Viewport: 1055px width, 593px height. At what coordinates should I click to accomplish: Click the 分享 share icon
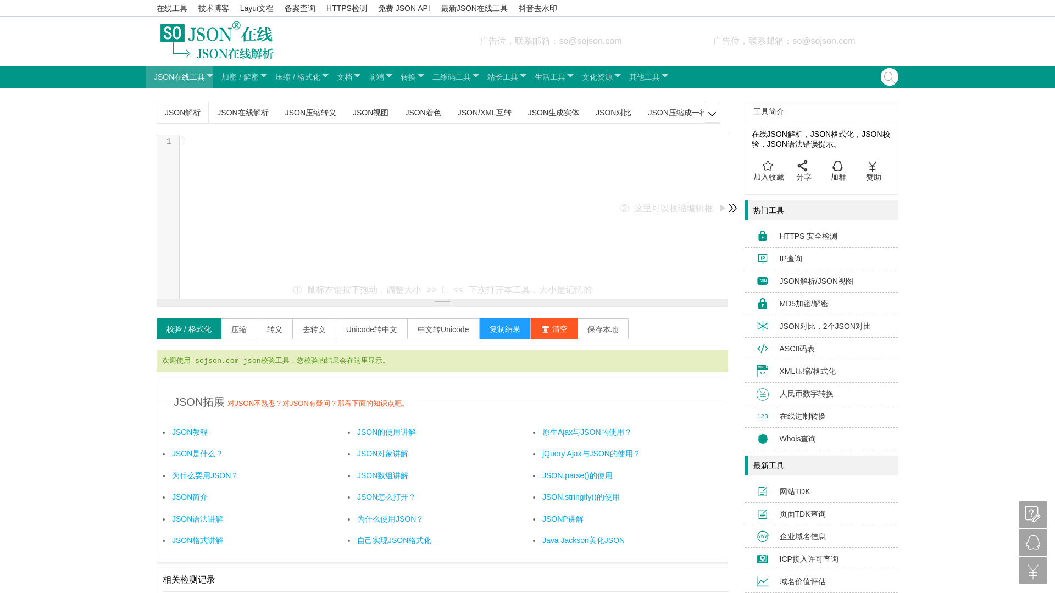tap(803, 166)
